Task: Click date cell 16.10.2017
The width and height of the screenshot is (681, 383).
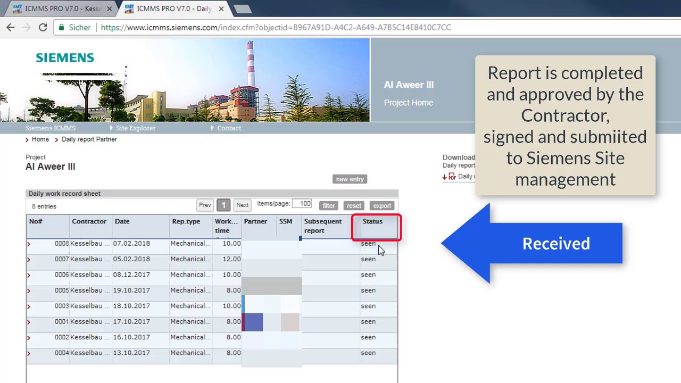Action: tap(131, 337)
